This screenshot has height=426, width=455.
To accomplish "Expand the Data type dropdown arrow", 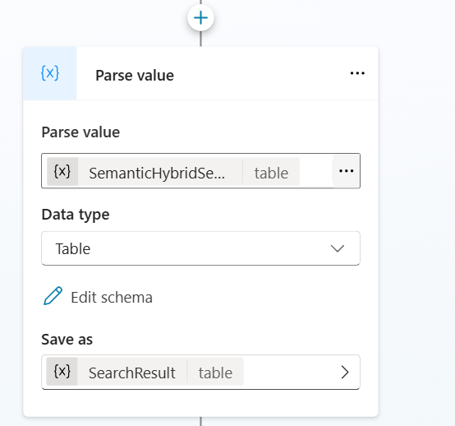I will pyautogui.click(x=338, y=248).
